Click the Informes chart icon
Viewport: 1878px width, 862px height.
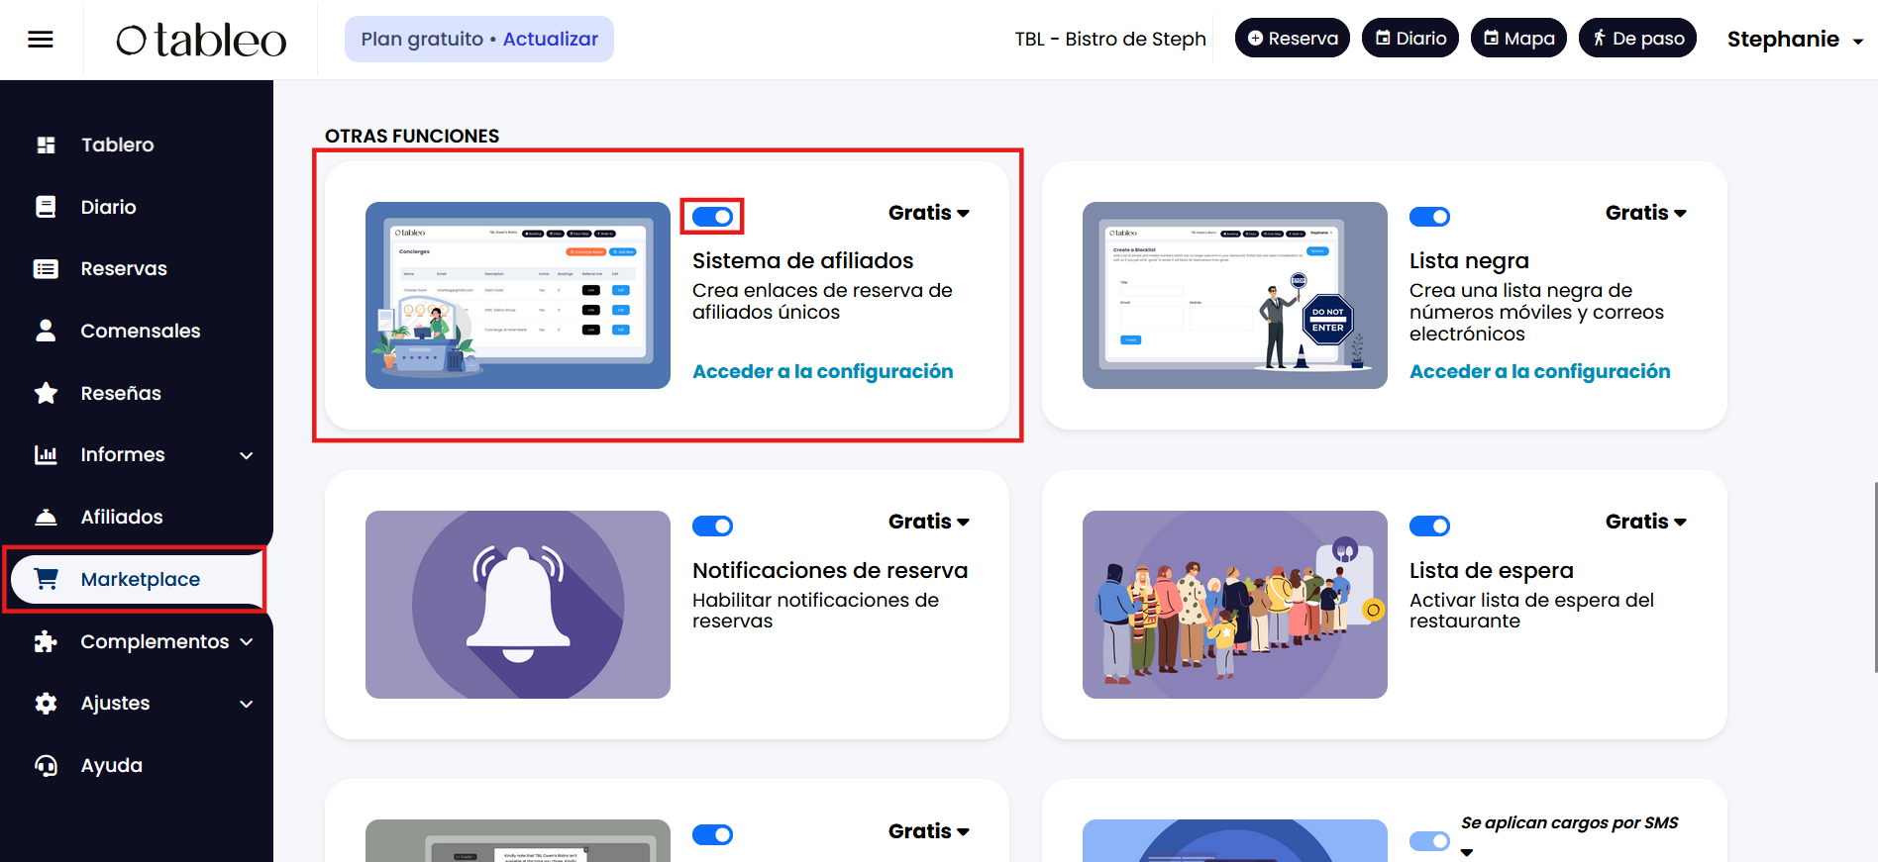(46, 454)
